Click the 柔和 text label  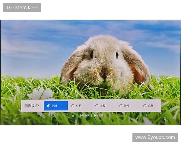(103, 106)
